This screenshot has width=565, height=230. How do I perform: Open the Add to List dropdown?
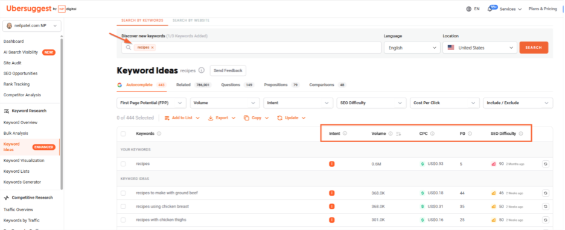182,118
